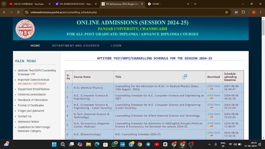Open the LOGIN menu item

pos(116,46)
